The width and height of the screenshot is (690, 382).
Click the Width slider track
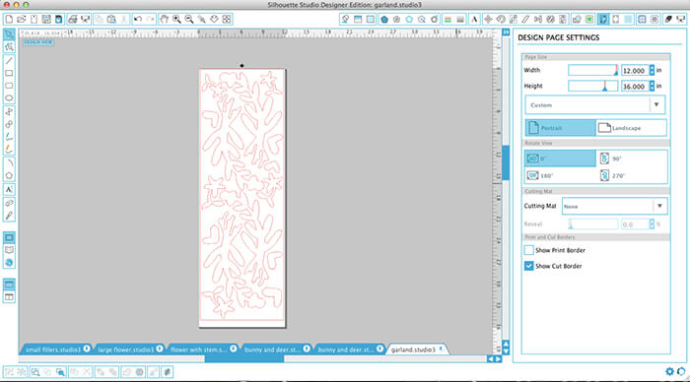[x=593, y=70]
